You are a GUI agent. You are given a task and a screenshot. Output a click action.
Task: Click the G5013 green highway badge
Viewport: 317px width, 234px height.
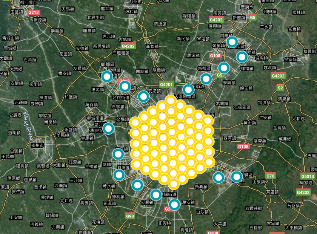point(308,176)
